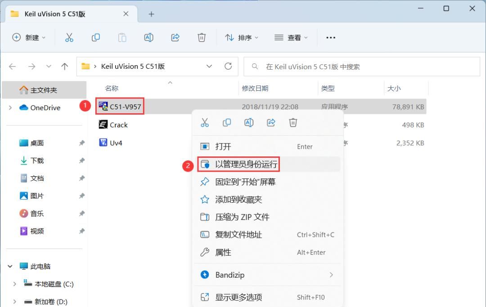Open the 新建 button

(x=29, y=37)
